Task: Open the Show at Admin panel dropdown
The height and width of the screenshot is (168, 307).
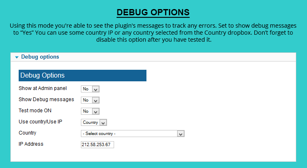Action: 90,89
